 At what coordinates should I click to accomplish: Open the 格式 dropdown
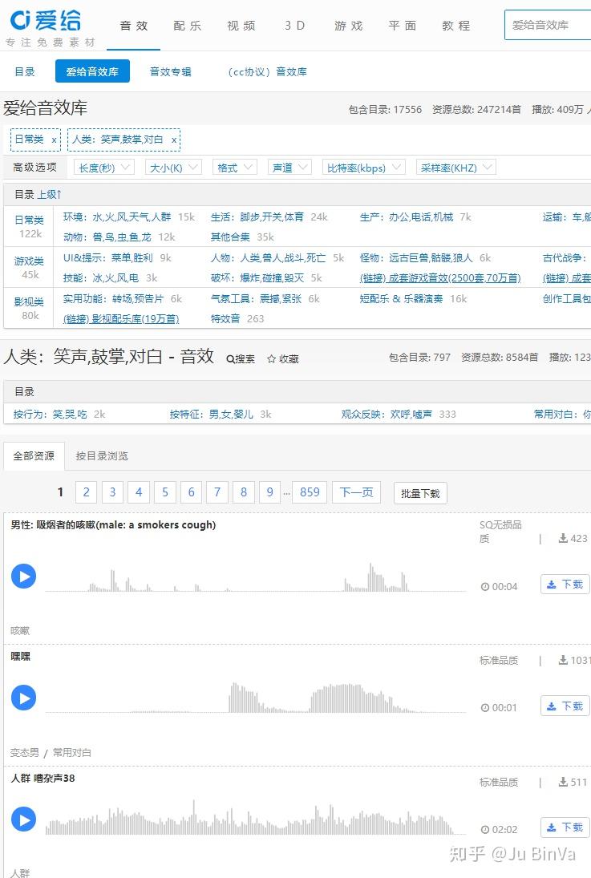[x=235, y=168]
